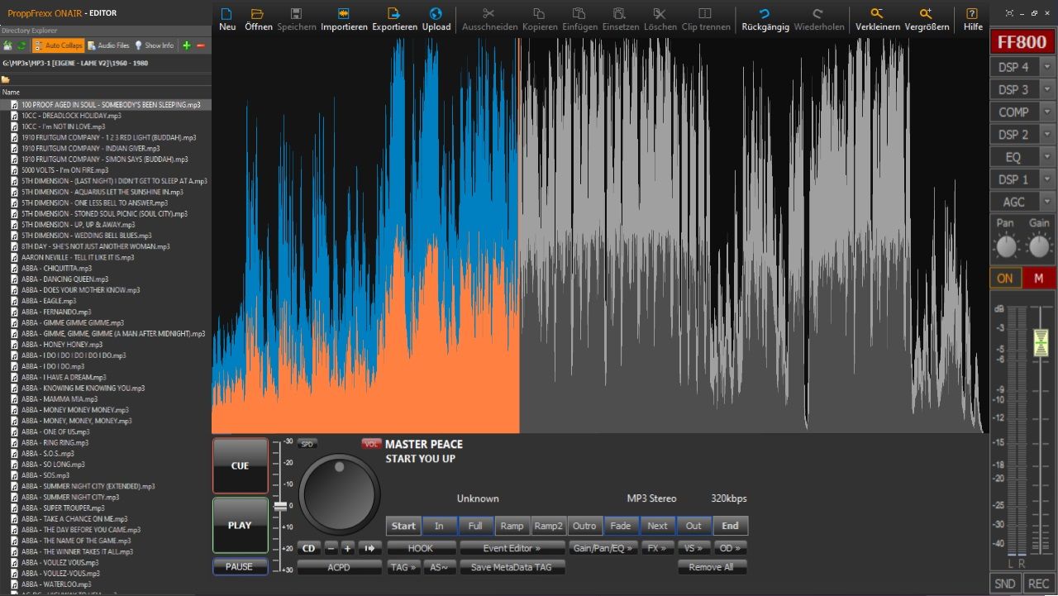This screenshot has width=1058, height=596.
Task: Toggle the Auto Collaps option
Action: 58,45
